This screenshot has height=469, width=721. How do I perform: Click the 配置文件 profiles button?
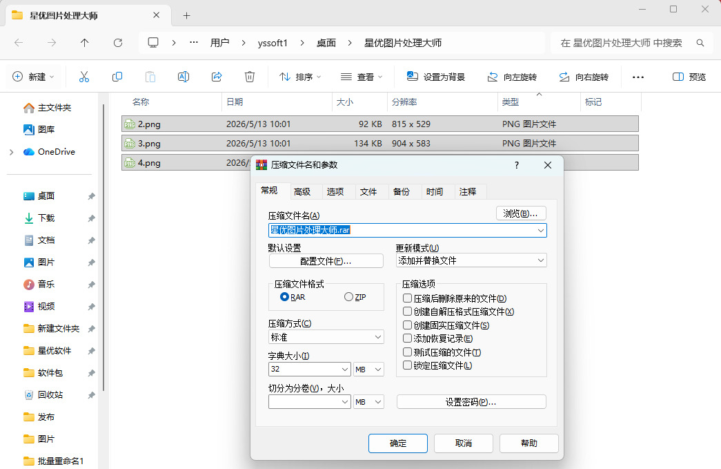(x=326, y=261)
